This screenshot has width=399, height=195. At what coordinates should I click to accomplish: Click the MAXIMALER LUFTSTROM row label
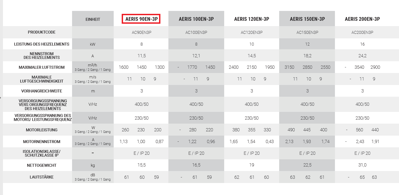[42, 67]
